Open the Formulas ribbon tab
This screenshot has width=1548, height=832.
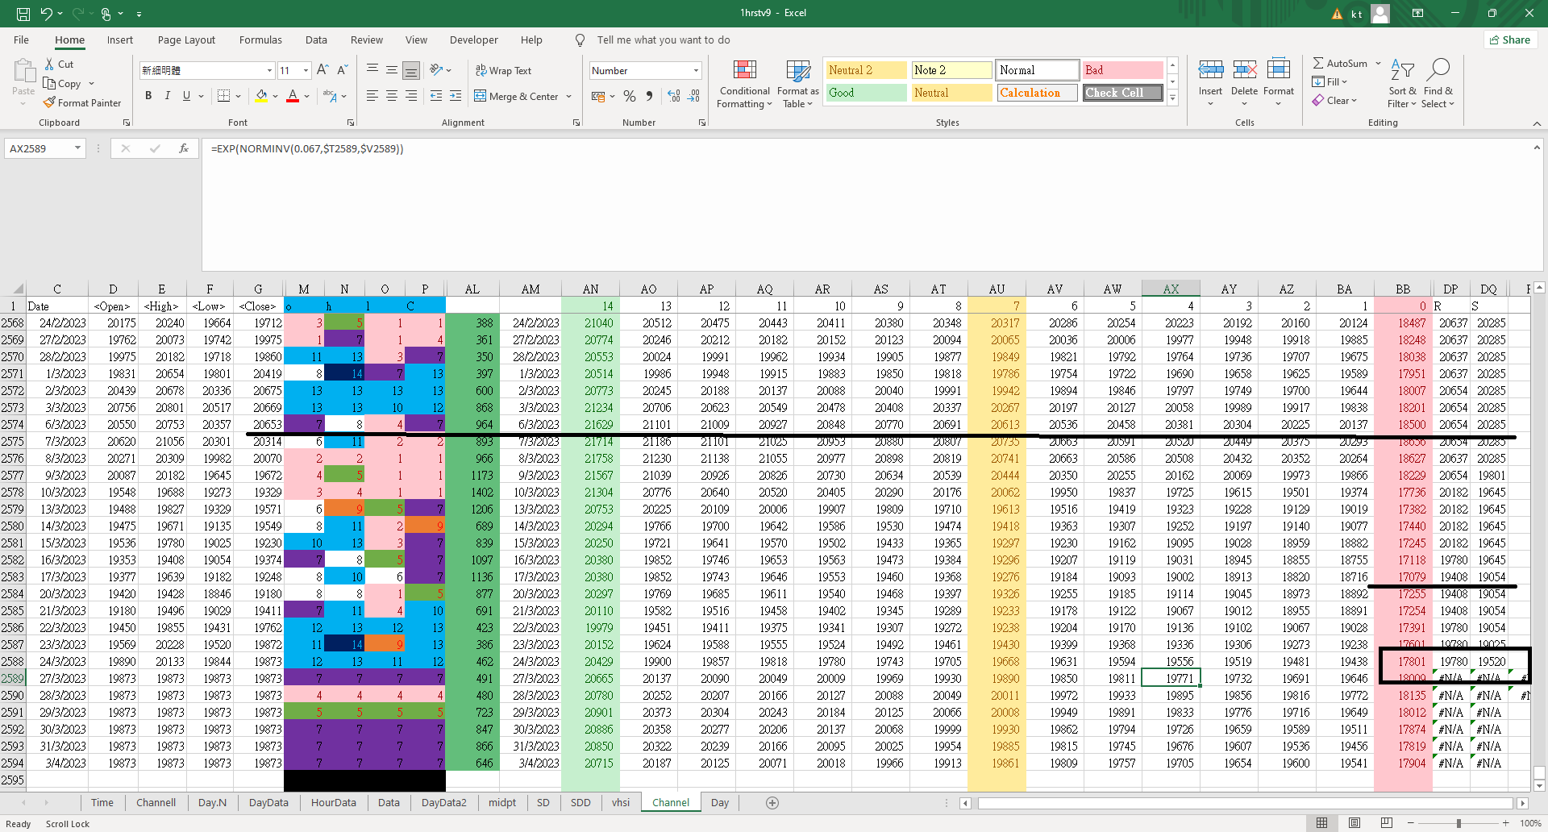click(260, 40)
